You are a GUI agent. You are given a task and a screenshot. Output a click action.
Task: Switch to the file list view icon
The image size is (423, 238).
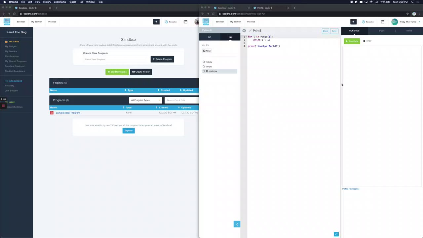pos(230,37)
